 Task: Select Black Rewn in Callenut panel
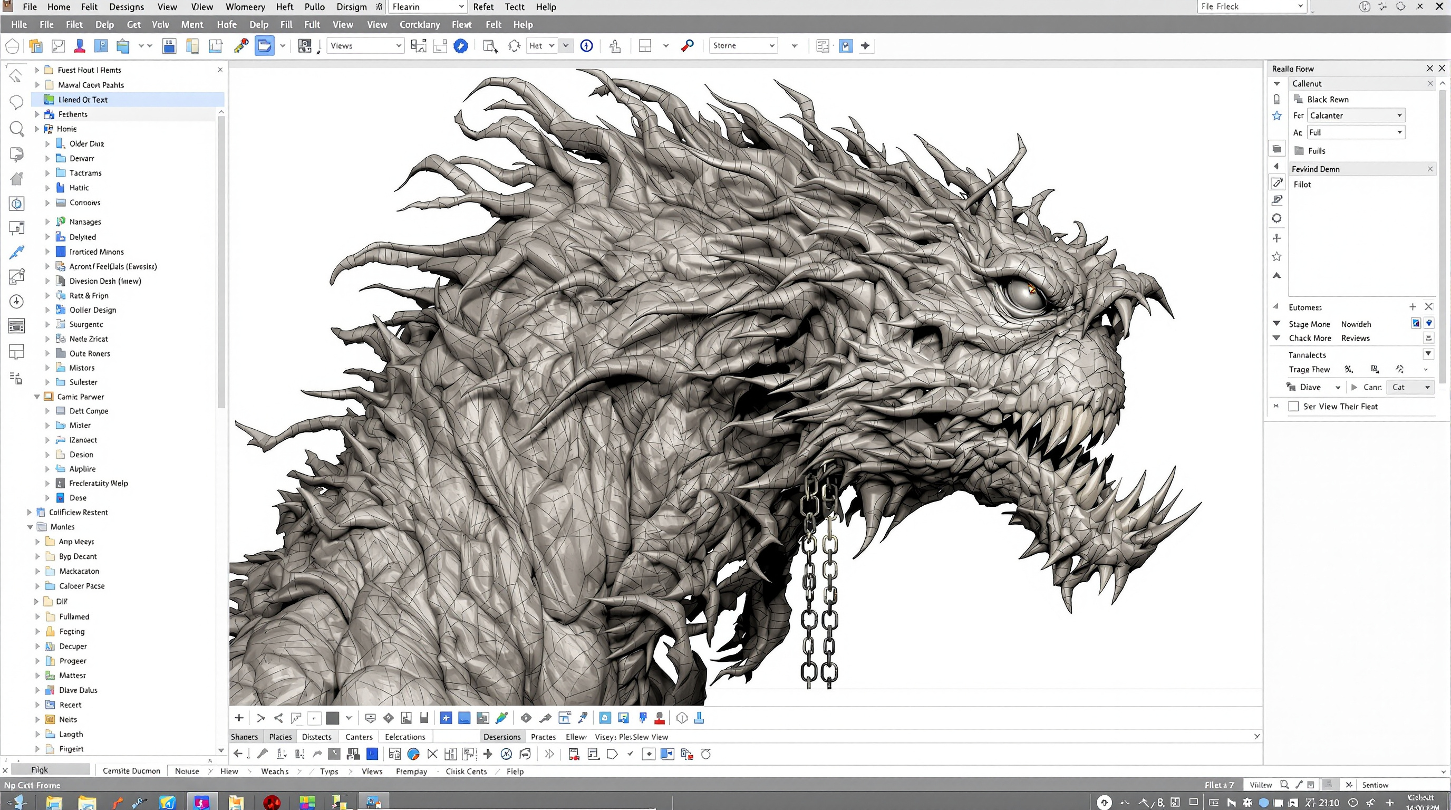(x=1328, y=99)
